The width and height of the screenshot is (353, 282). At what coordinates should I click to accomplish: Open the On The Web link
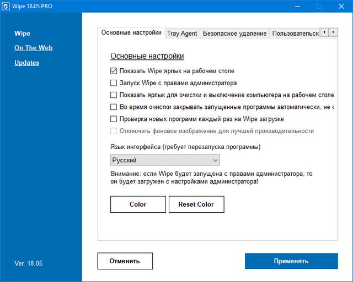click(34, 48)
